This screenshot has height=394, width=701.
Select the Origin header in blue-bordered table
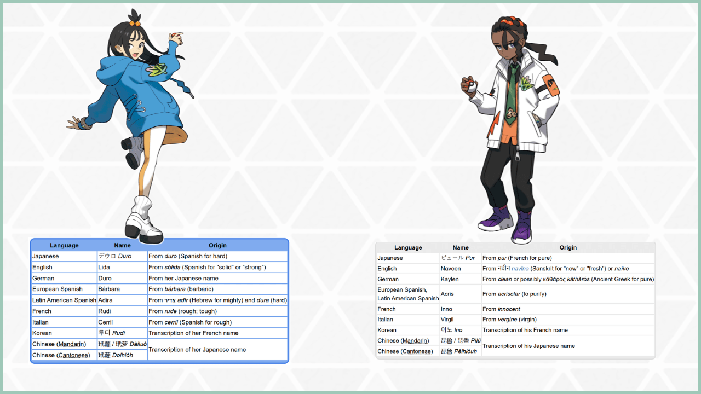(217, 245)
